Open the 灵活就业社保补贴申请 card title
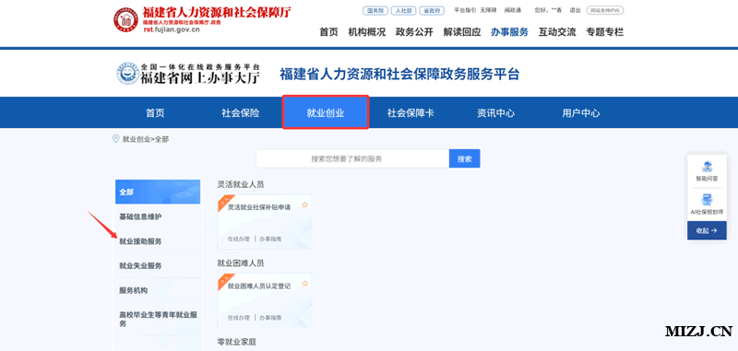This screenshot has height=351, width=738. pos(259,206)
